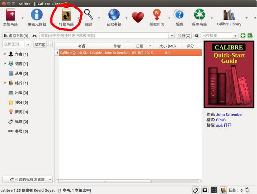
Task: Show more toolbar items chevron
Action: pos(254,18)
